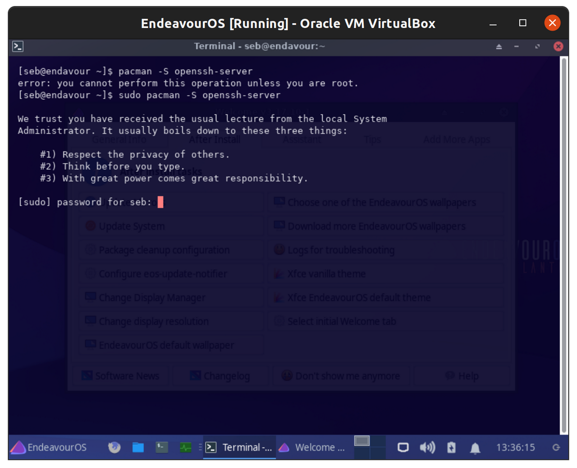This screenshot has height=468, width=577.
Task: Open the file manager launcher
Action: [138, 447]
